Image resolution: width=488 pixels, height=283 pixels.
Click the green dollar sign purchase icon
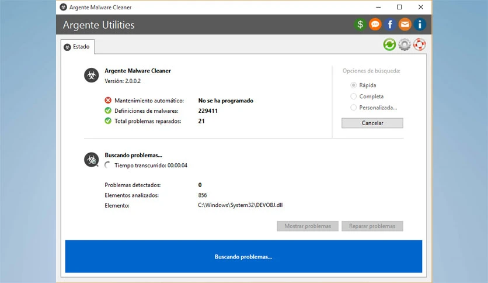pos(360,25)
